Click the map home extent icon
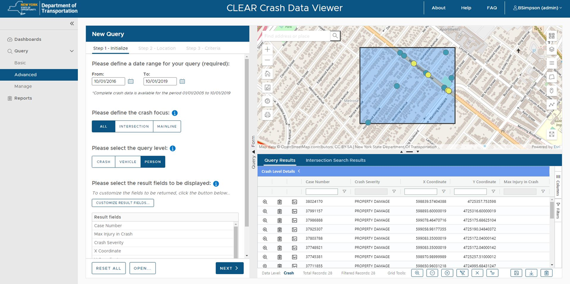This screenshot has width=570, height=284. [268, 74]
